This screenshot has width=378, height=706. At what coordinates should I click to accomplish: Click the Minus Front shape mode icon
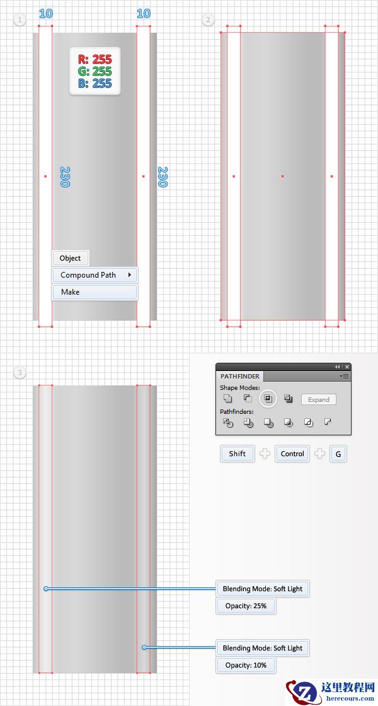click(x=248, y=399)
